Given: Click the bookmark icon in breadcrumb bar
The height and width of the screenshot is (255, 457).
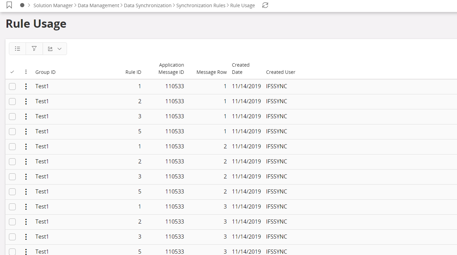Looking at the screenshot, I should pos(9,5).
